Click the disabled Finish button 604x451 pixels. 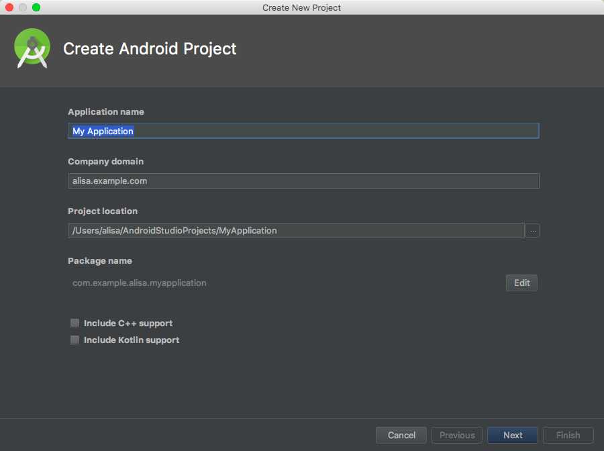click(568, 435)
